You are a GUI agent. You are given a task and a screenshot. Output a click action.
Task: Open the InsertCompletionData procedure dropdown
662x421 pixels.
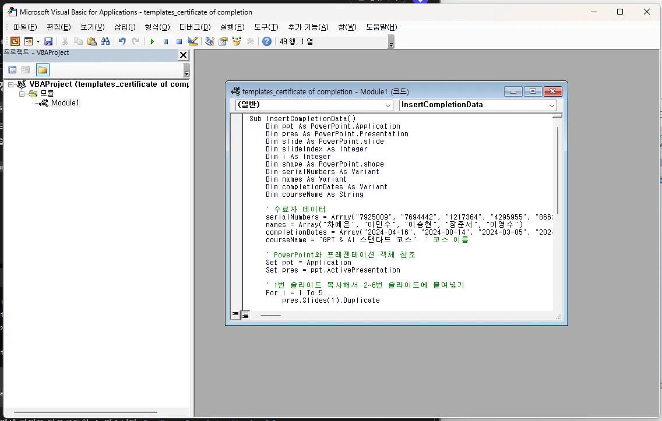click(551, 105)
